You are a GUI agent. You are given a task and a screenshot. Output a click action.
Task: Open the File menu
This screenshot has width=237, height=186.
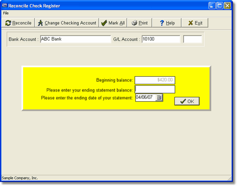(6, 13)
